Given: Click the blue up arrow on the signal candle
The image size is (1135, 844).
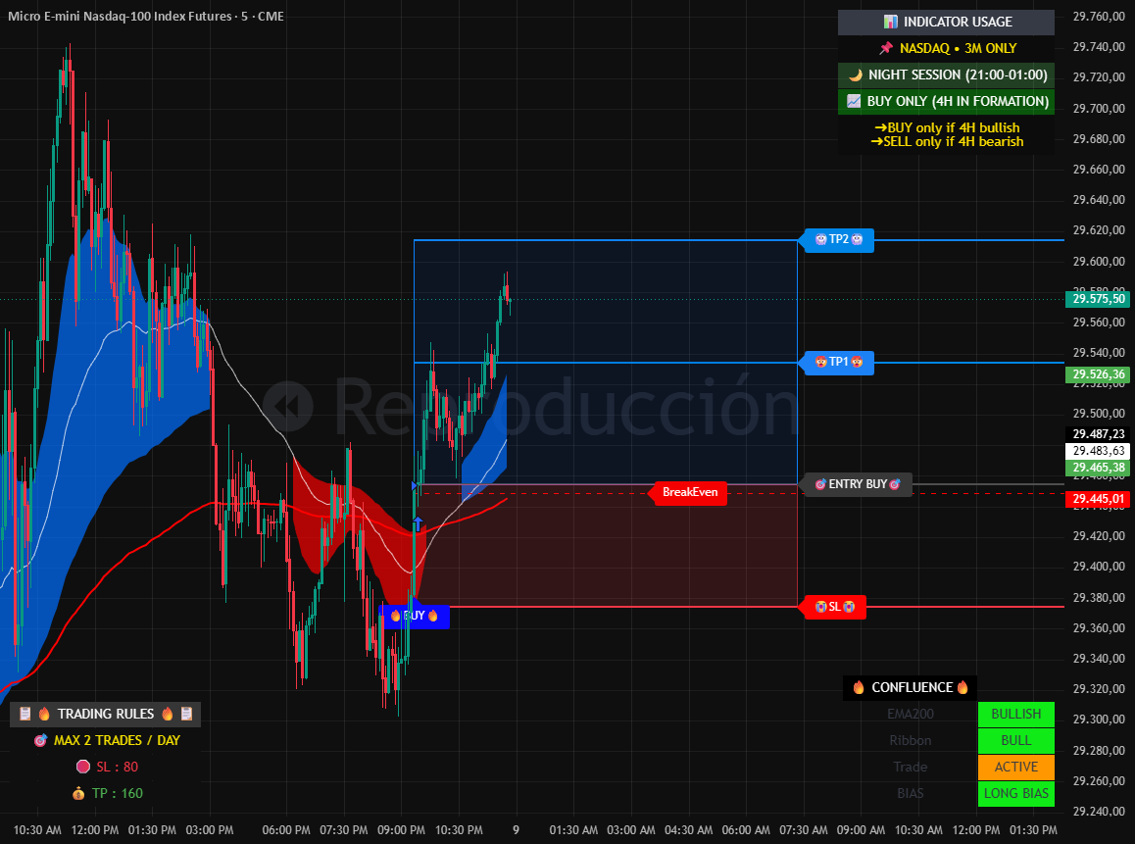Looking at the screenshot, I should coord(418,523).
